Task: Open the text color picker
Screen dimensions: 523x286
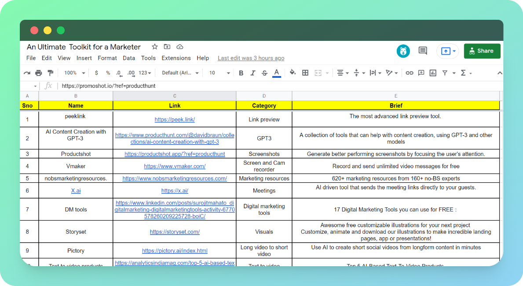Action: click(276, 73)
